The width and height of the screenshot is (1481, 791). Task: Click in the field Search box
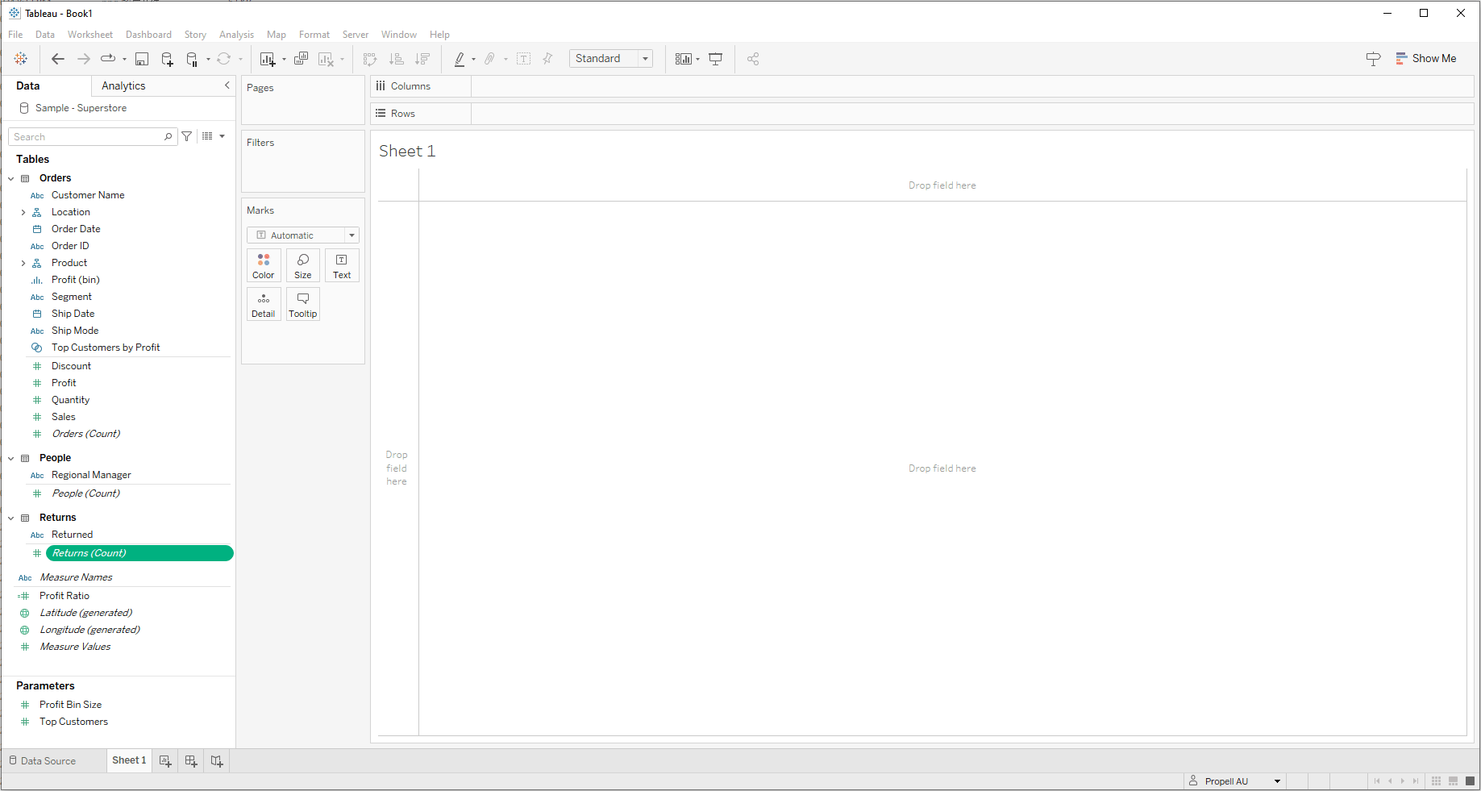click(86, 137)
